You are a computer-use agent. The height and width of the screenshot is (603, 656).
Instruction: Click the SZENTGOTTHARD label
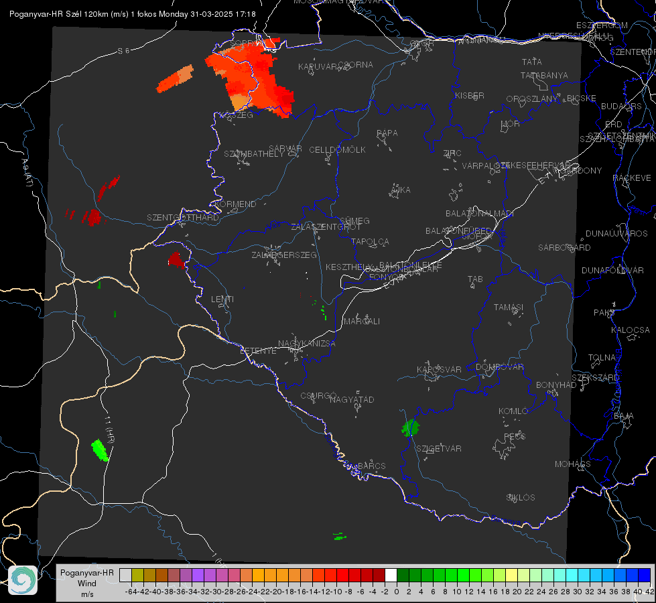(183, 218)
